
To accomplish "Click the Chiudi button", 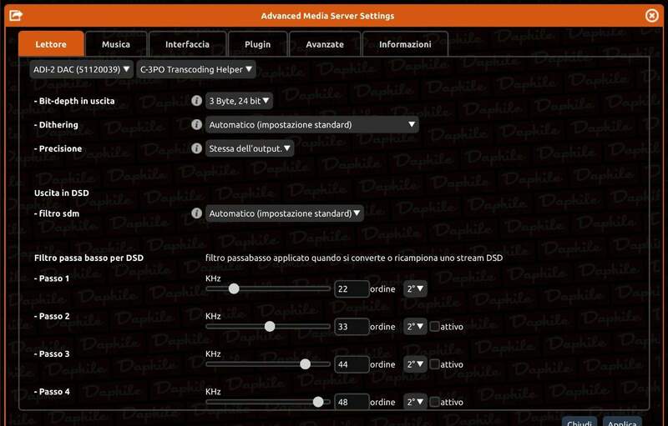I will click(x=579, y=422).
